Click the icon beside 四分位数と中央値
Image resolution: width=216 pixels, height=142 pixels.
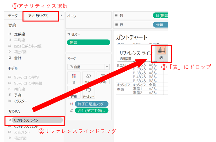10,46
